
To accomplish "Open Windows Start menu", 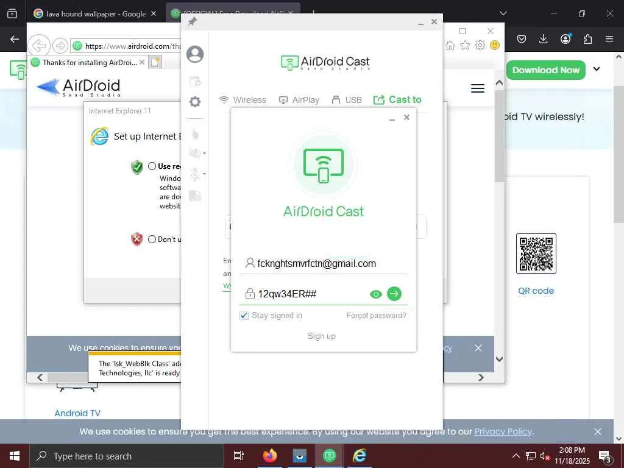I will pyautogui.click(x=15, y=456).
